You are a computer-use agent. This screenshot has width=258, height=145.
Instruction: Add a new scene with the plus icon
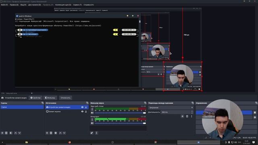tap(2, 133)
